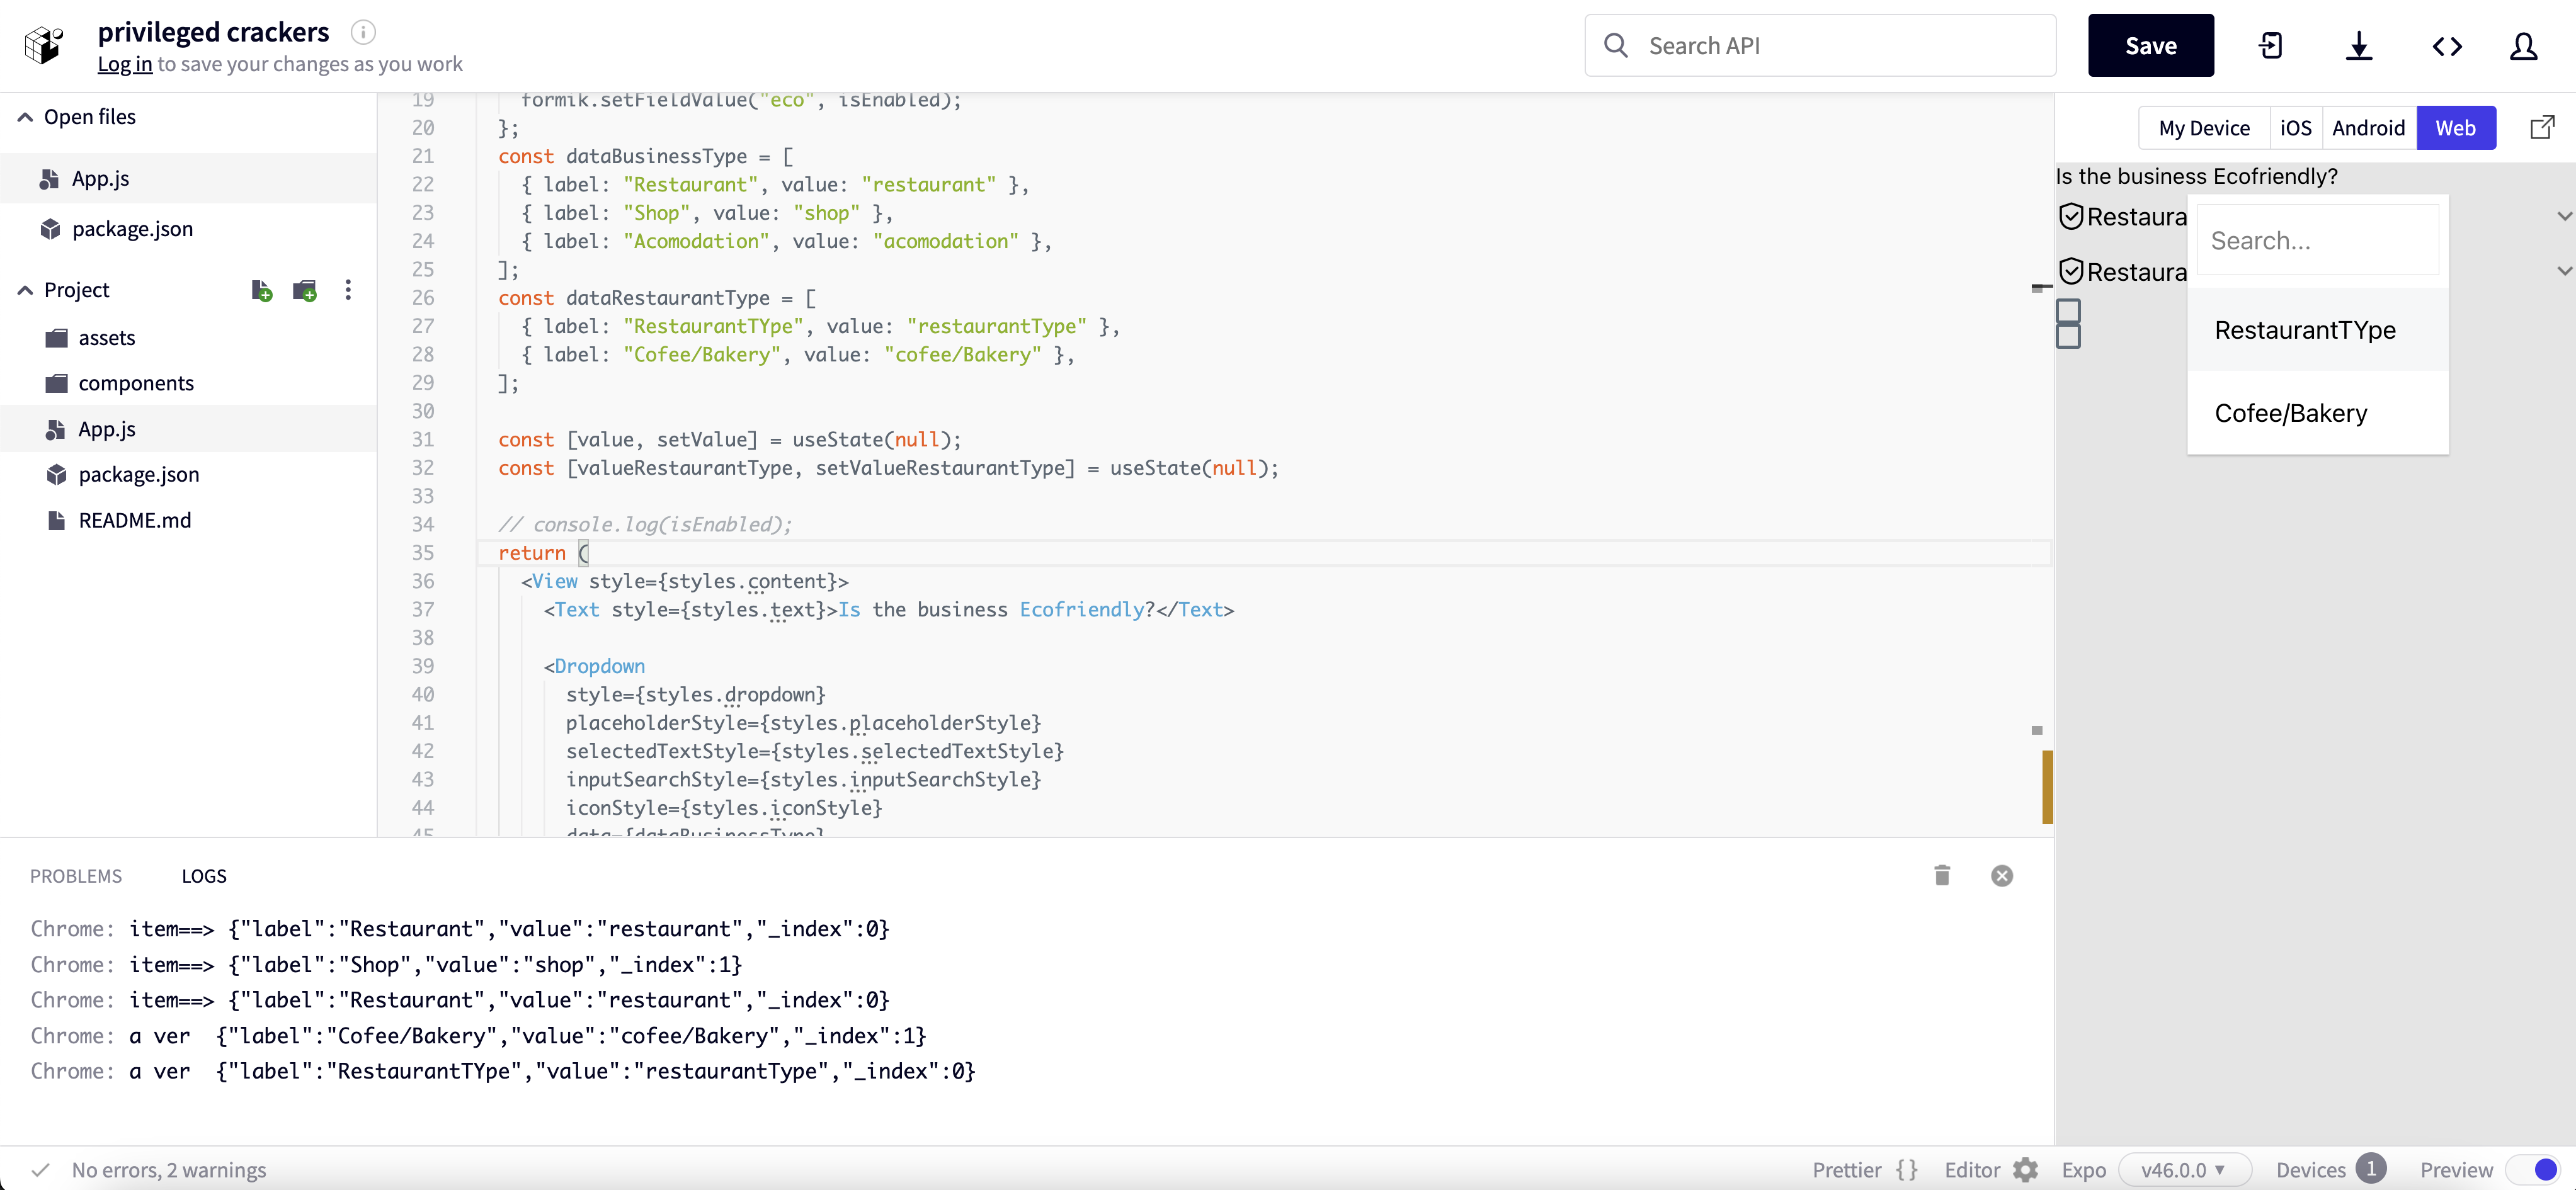Image resolution: width=2576 pixels, height=1190 pixels.
Task: Click the first selected Restaurant dropdown label
Action: pos(2136,216)
